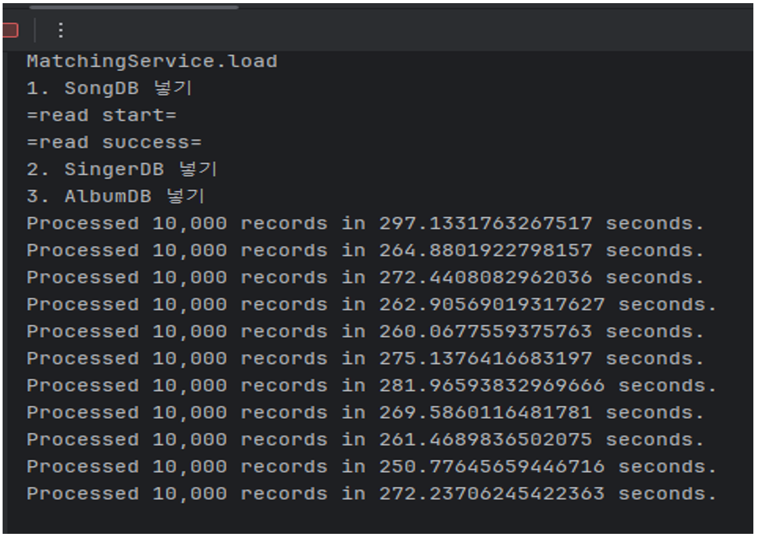Click the horizontal scrollbar above the console toolbar
Image resolution: width=757 pixels, height=538 pixels.
coord(134,7)
